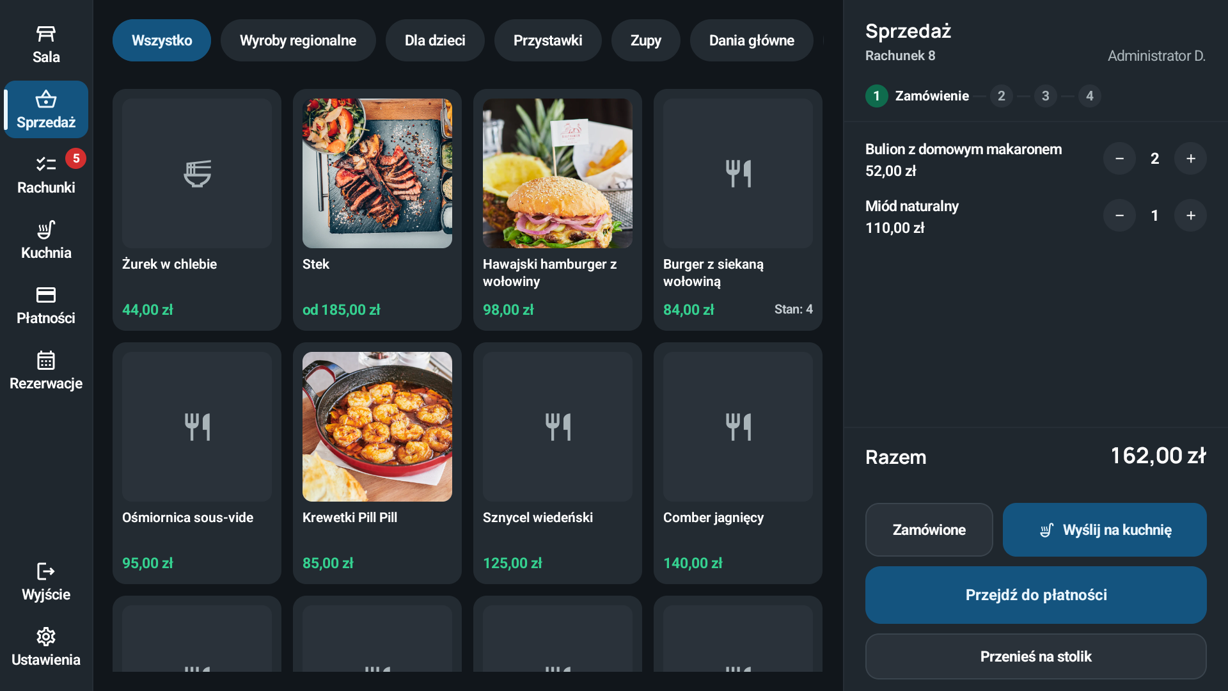Increase Miód naturalny quantity
This screenshot has width=1228, height=691.
pyautogui.click(x=1190, y=216)
